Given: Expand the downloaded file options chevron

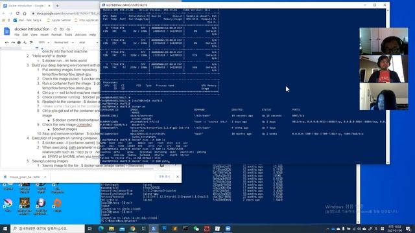Looking at the screenshot, I should click(45, 177).
